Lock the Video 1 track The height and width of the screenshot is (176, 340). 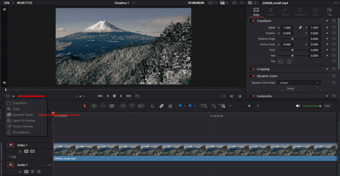click(x=20, y=151)
